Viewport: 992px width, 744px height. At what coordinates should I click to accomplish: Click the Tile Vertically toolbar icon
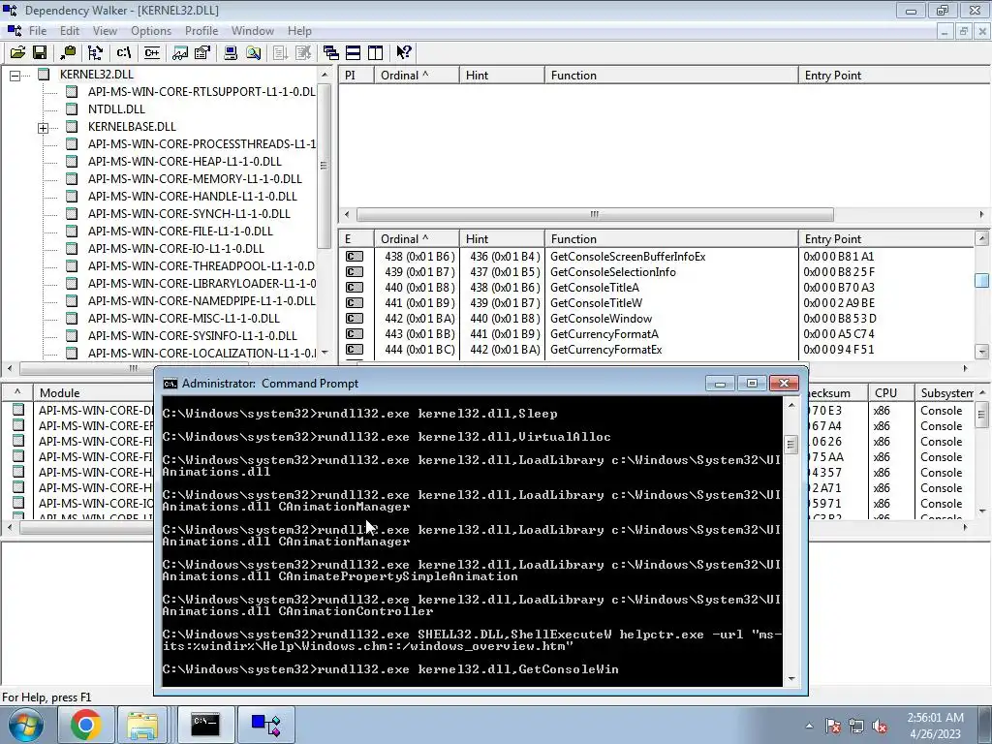pos(376,52)
